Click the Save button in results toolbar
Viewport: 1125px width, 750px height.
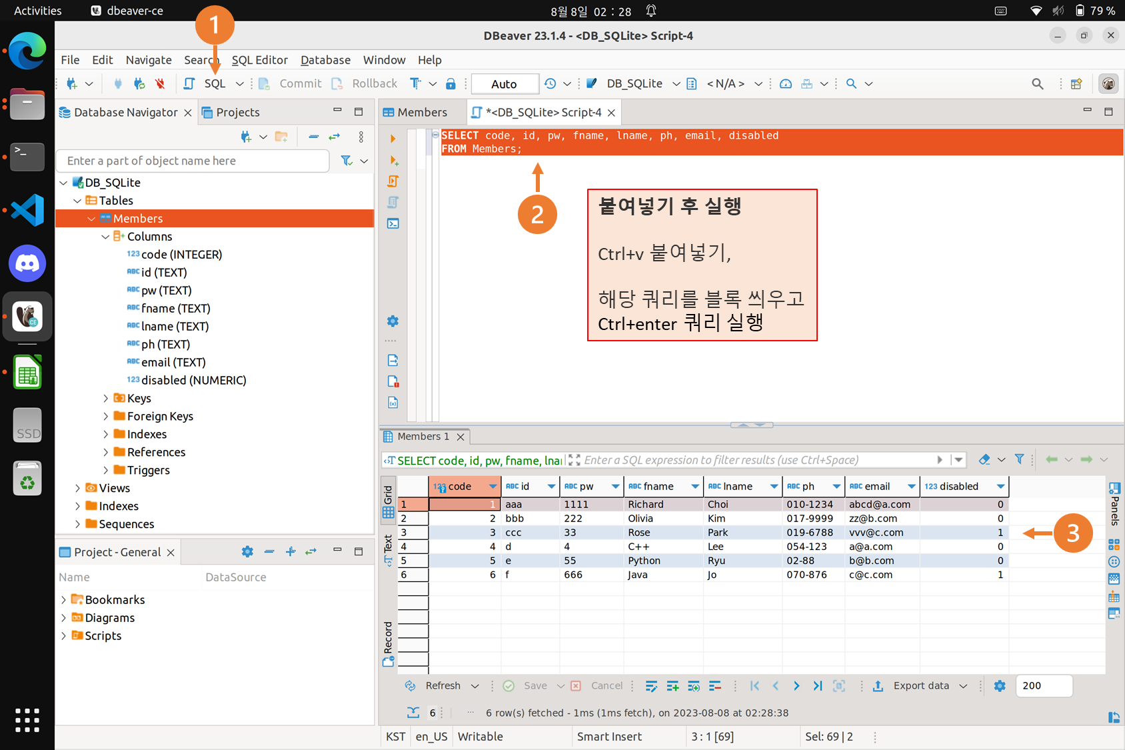tap(526, 686)
